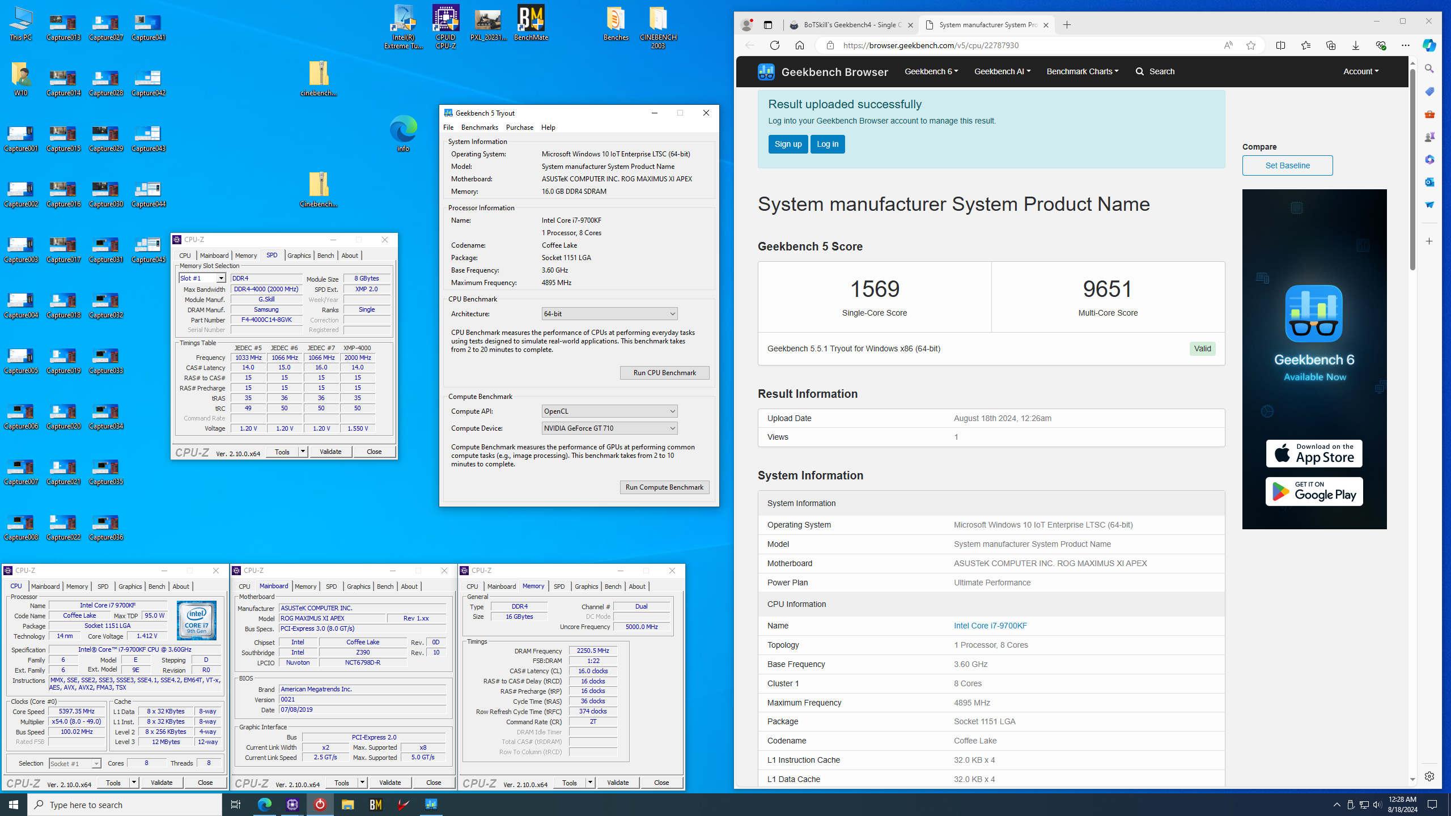Open Edge settings and more menu

click(1405, 45)
